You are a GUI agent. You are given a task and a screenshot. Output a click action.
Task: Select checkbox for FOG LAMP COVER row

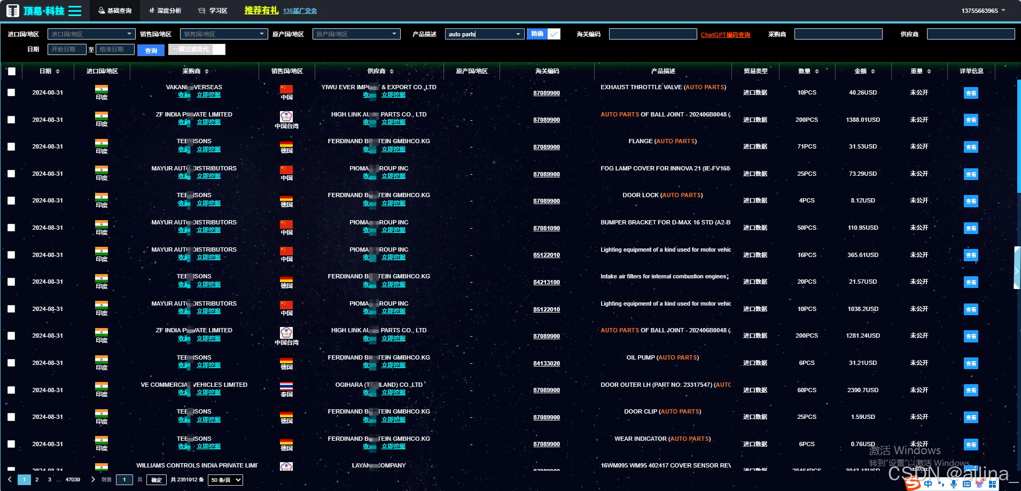pyautogui.click(x=11, y=174)
